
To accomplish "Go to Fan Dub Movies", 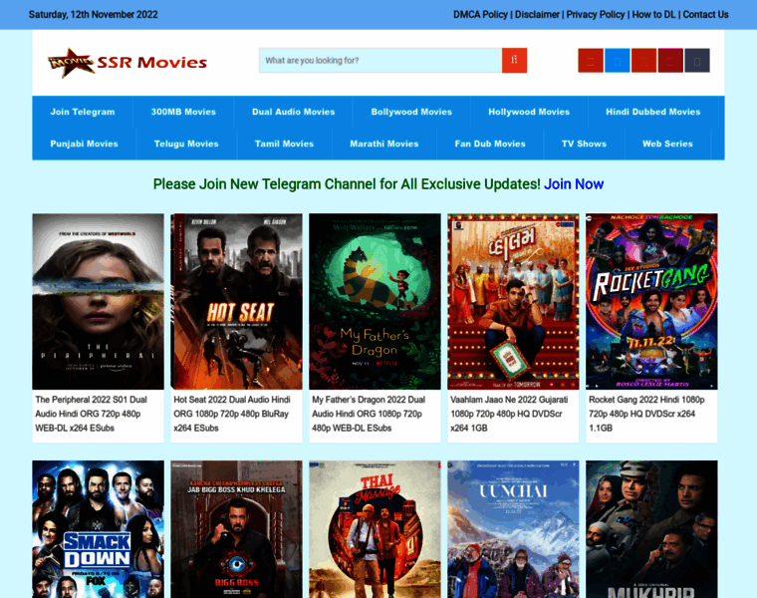I will coord(490,144).
